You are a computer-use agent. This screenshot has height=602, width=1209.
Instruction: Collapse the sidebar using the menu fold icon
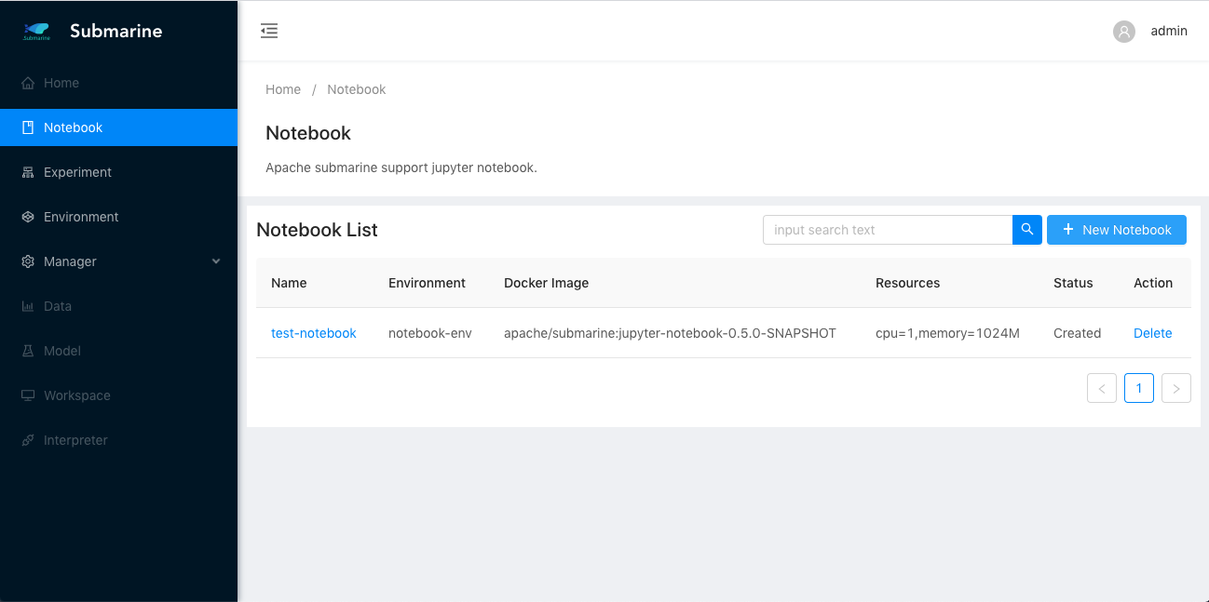click(x=269, y=31)
